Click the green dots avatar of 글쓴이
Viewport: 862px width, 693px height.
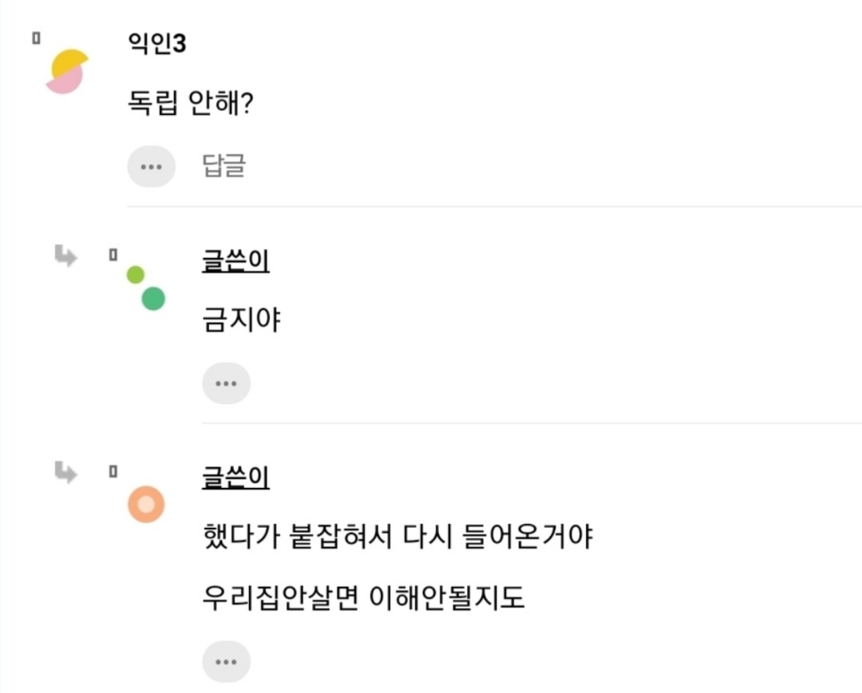coord(146,288)
